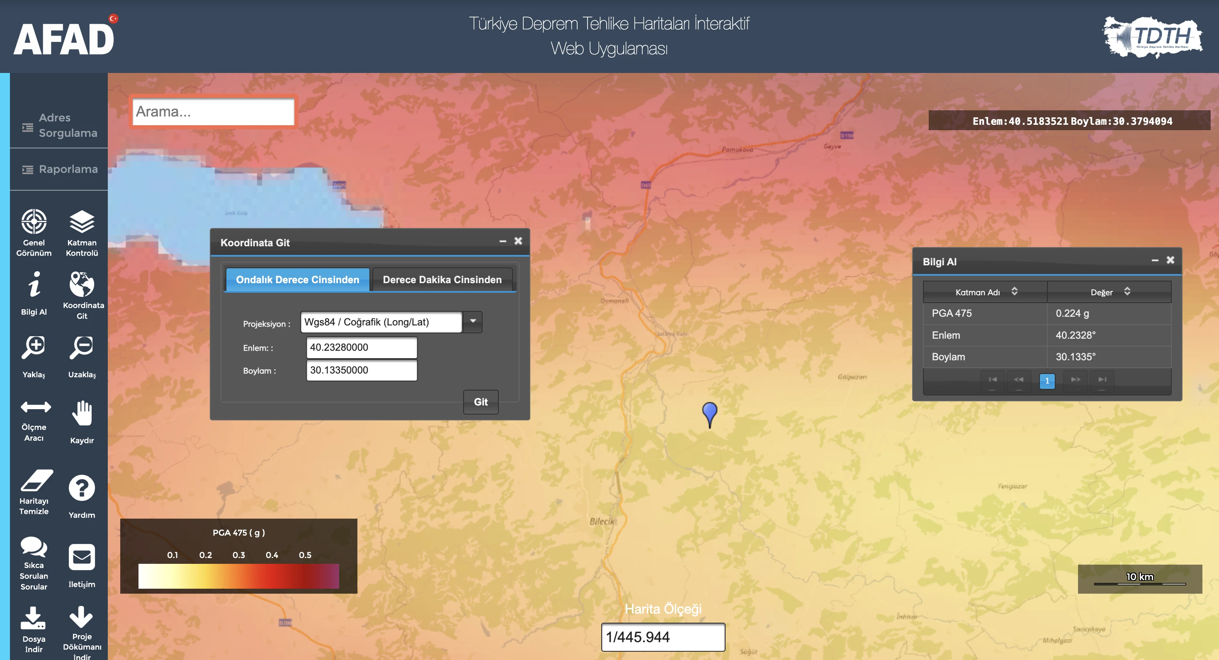Select the Uzaklaş zoom-out tool

pos(82,357)
